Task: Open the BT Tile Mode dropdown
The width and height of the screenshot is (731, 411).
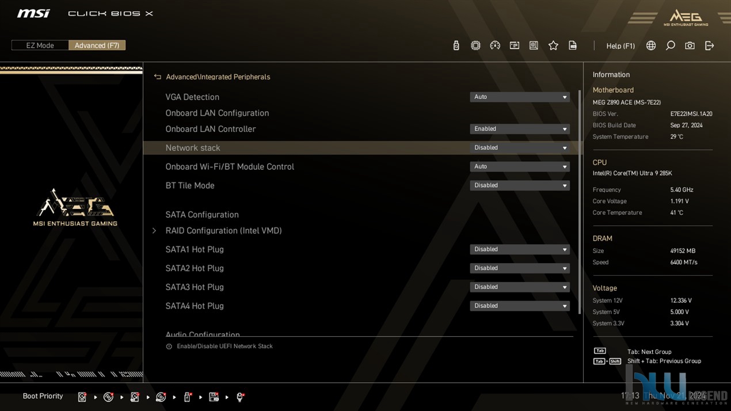Action: pos(520,185)
